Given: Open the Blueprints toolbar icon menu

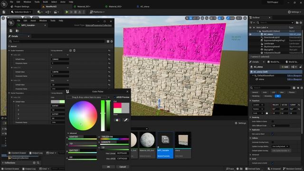Looking at the screenshot, I should [x=48, y=12].
